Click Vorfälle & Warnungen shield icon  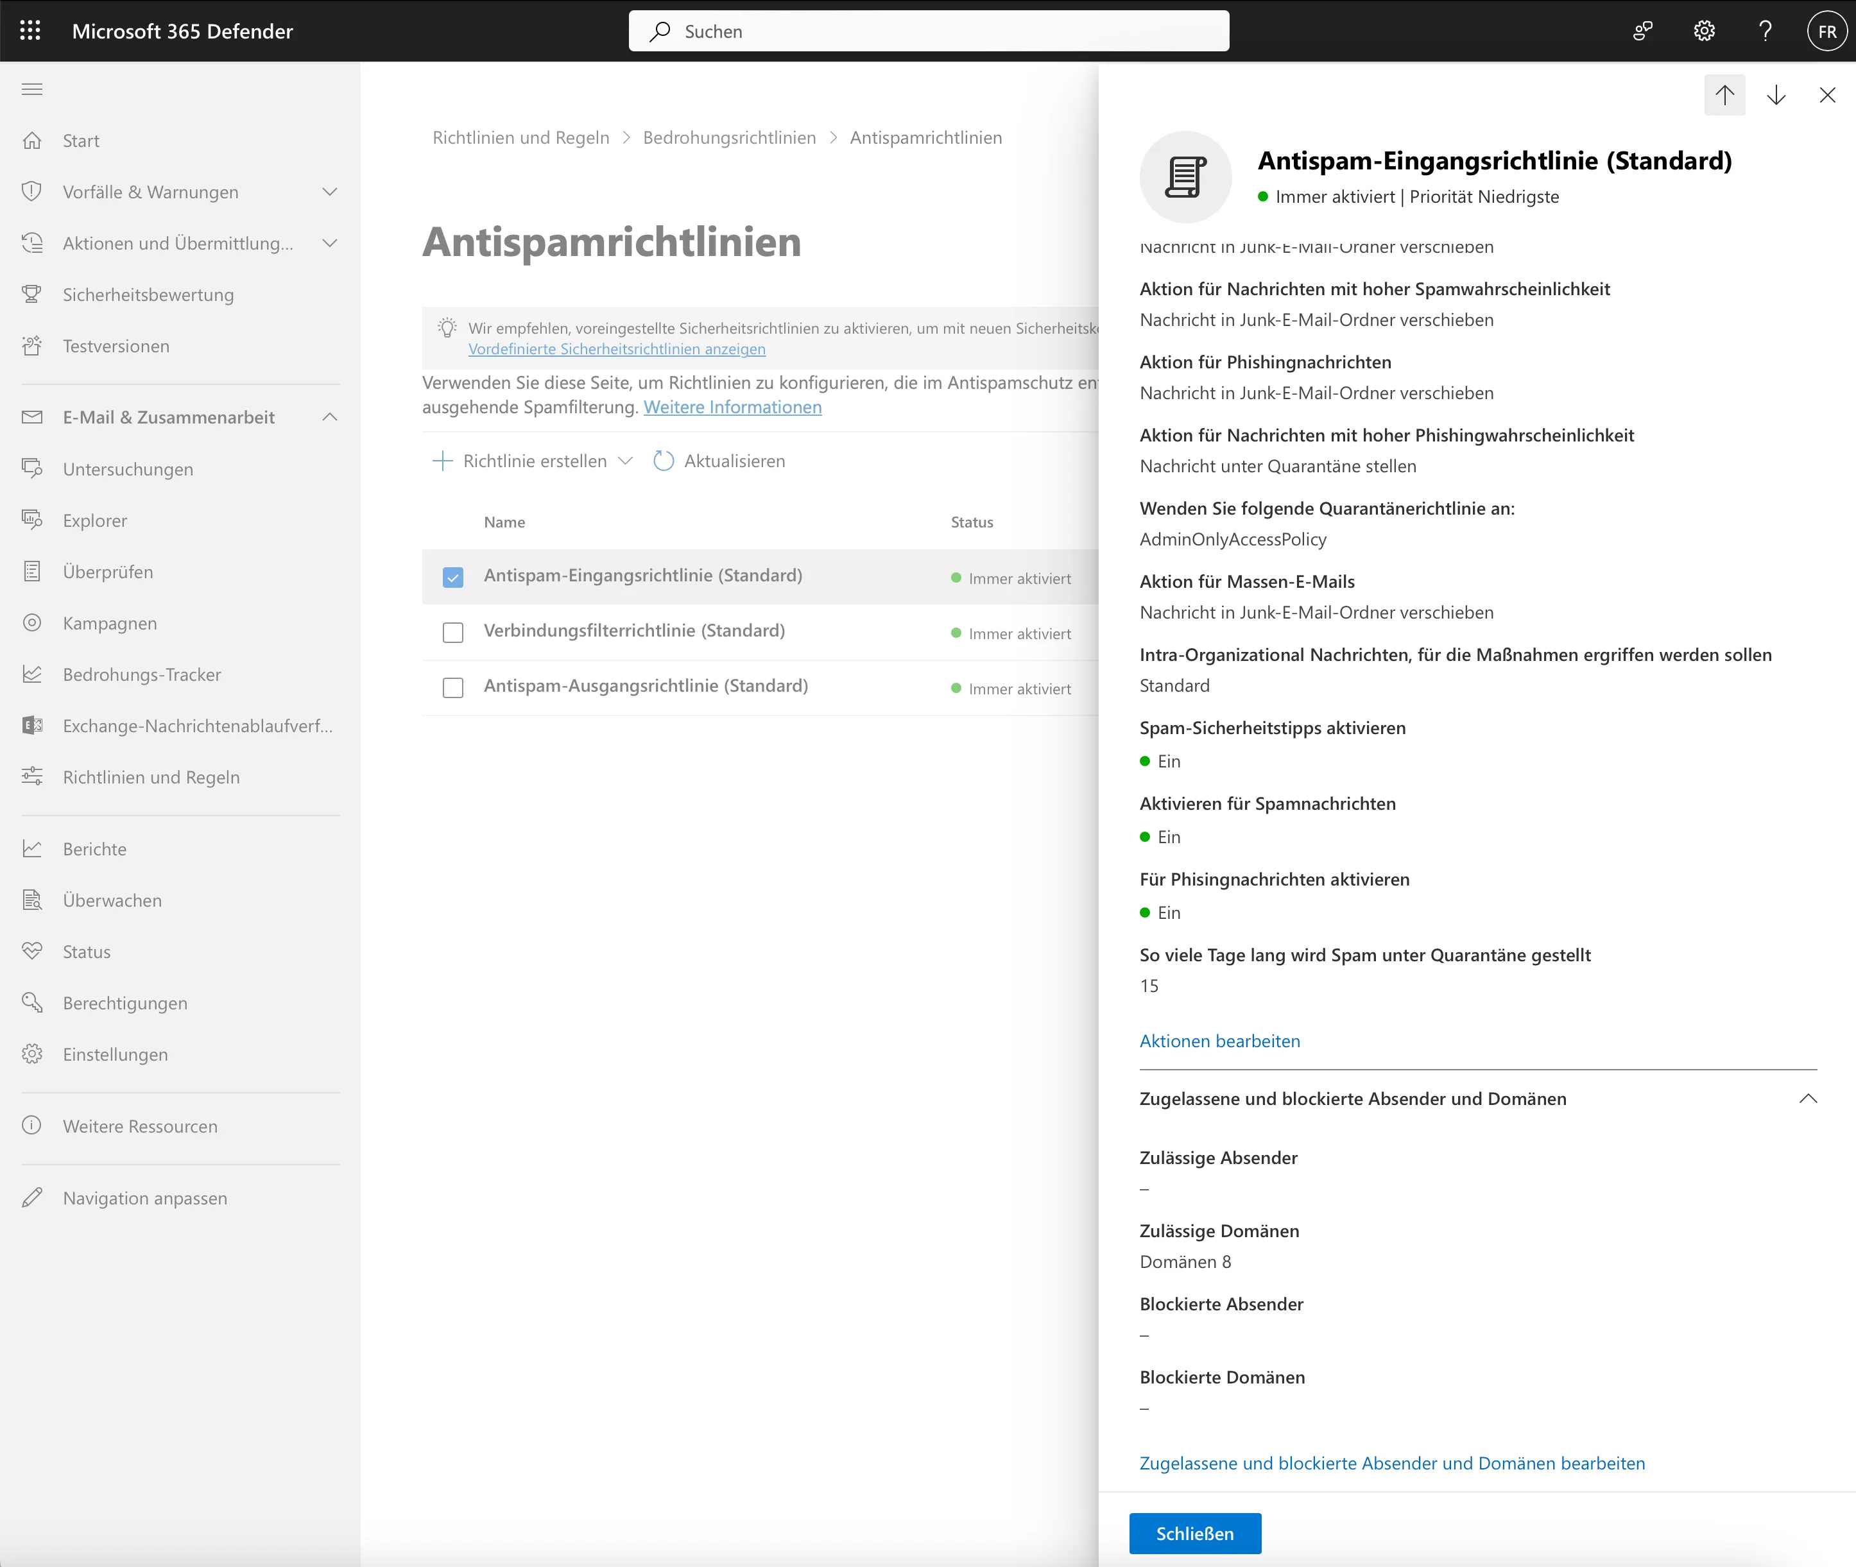pos(32,192)
